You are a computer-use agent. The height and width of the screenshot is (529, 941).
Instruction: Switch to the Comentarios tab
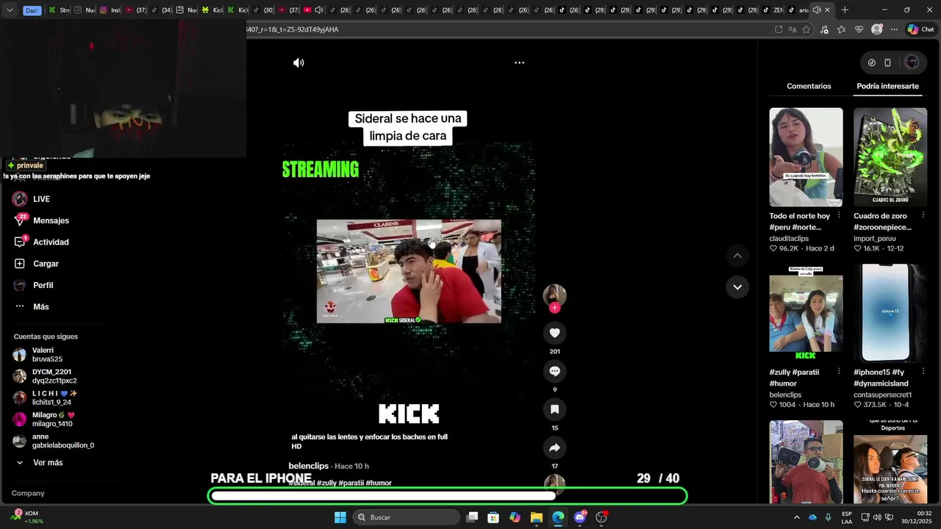pos(809,86)
